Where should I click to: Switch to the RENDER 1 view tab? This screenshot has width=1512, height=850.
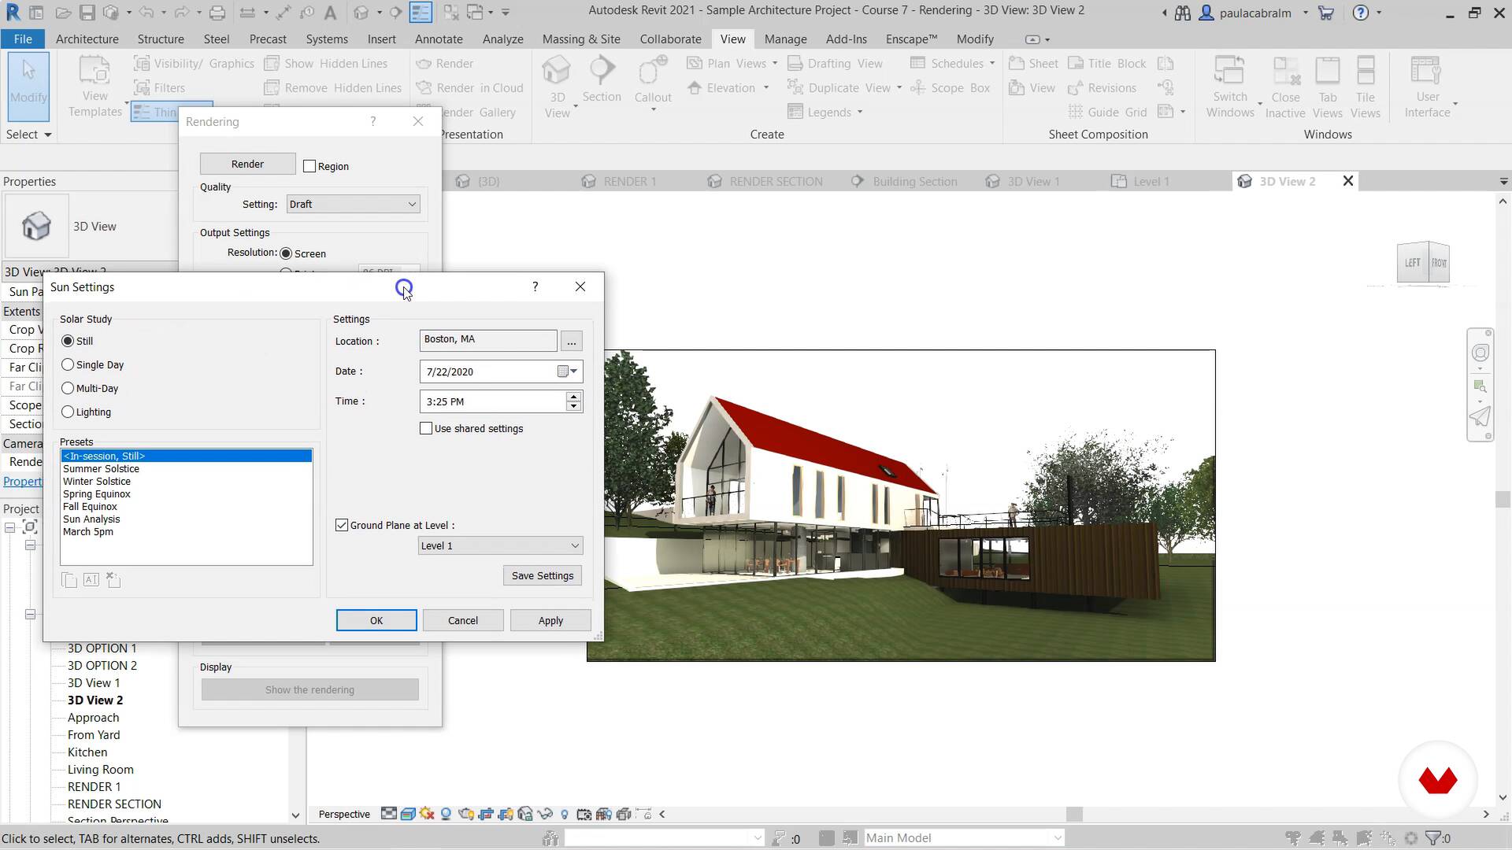(x=629, y=181)
